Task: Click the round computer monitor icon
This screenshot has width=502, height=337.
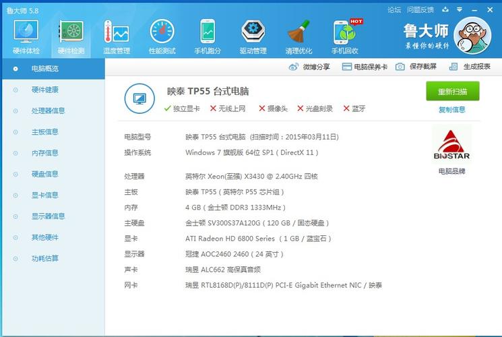Action: (x=139, y=98)
